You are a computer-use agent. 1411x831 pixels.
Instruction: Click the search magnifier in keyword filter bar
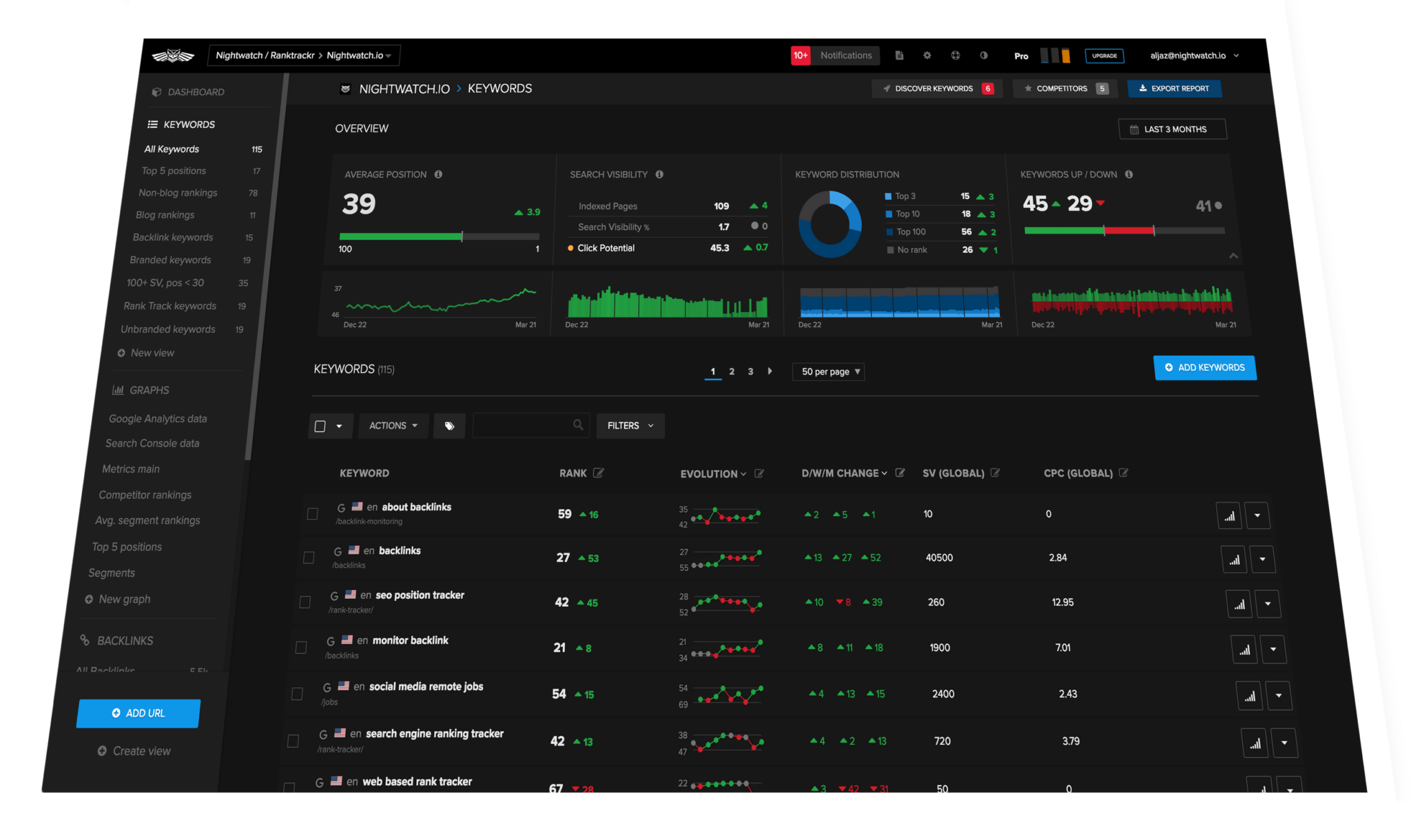tap(579, 425)
